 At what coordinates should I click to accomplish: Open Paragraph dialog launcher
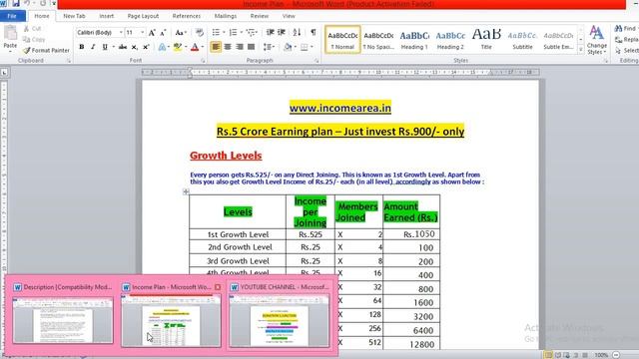point(317,61)
